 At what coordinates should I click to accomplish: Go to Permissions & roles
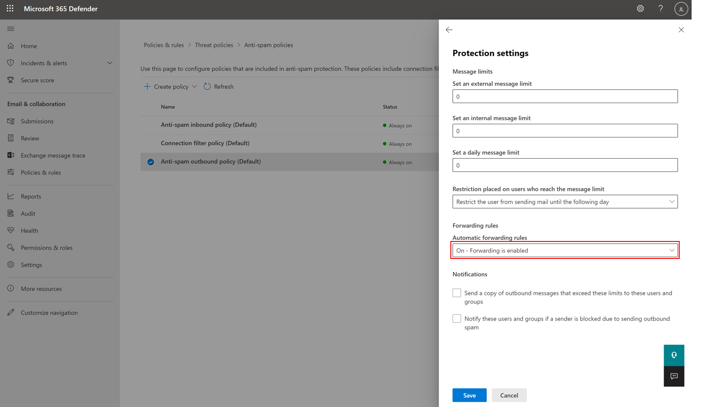pyautogui.click(x=47, y=247)
